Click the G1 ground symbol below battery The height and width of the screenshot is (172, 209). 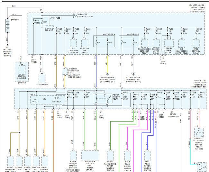(8, 45)
